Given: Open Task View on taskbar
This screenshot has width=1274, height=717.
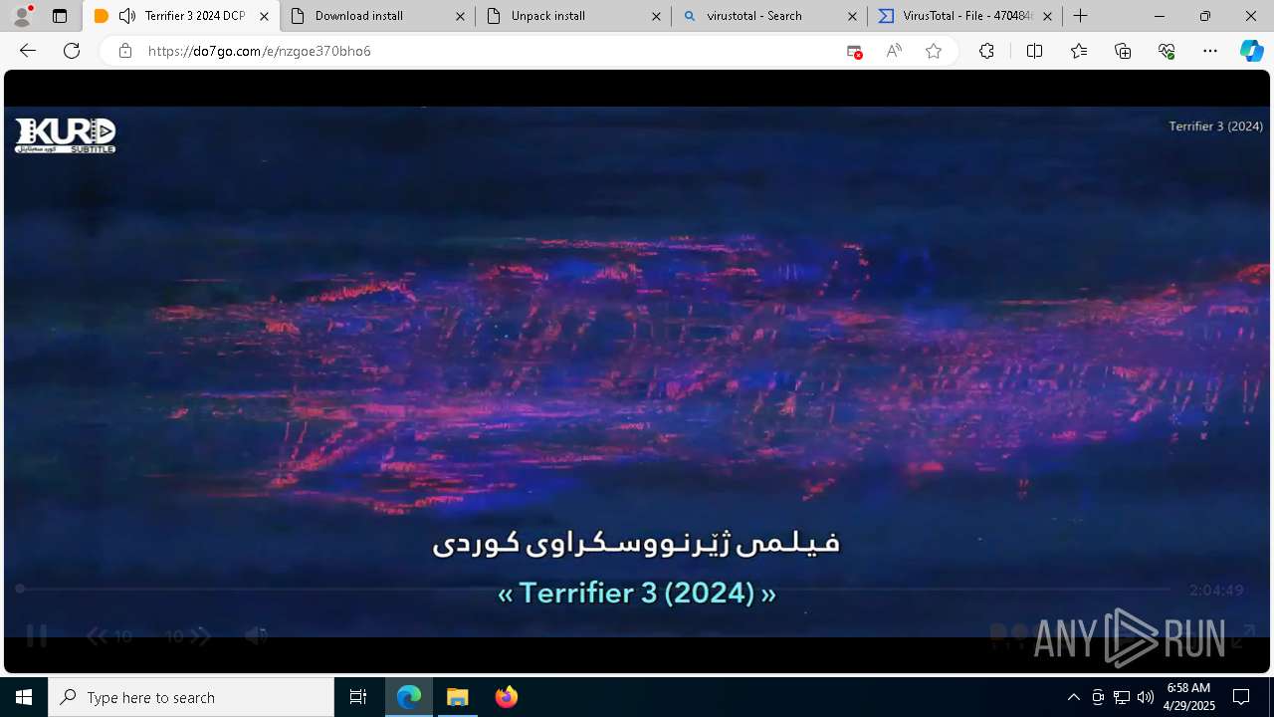Looking at the screenshot, I should [x=358, y=697].
